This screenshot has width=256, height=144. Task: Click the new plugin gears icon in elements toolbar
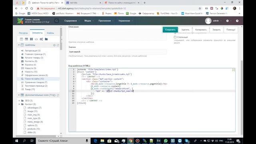[x=41, y=39]
